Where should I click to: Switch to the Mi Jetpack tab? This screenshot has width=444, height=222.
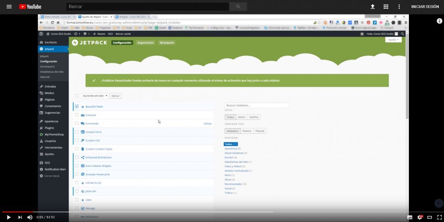click(x=166, y=43)
